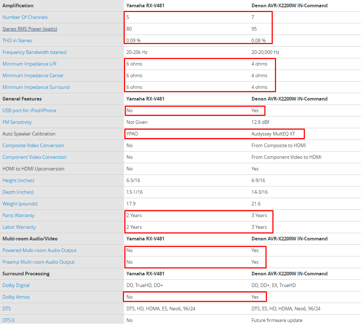The height and width of the screenshot is (326, 361).
Task: Open the Depth (inches) link
Action: coord(18,192)
